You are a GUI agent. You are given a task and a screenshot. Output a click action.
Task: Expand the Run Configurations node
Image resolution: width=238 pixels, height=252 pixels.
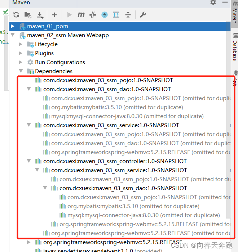point(21,62)
